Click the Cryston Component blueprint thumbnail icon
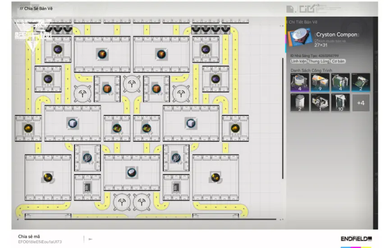This screenshot has height=248, width=390. [x=300, y=37]
